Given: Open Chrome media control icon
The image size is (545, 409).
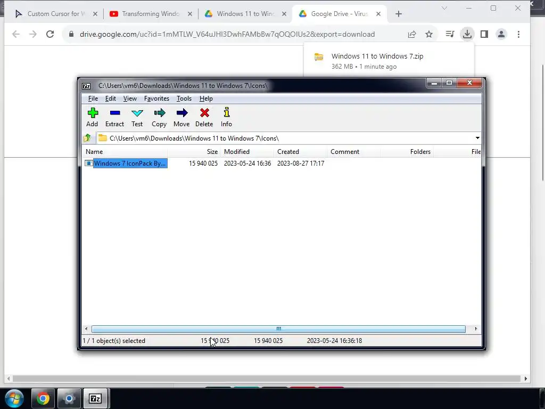Looking at the screenshot, I should [450, 34].
